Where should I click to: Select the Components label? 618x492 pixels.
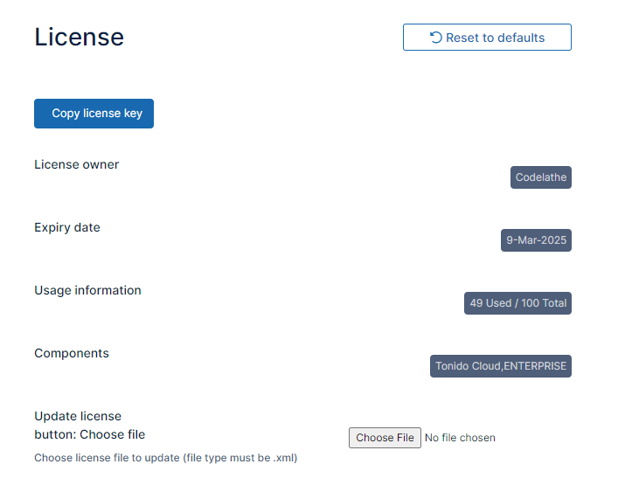tap(72, 353)
